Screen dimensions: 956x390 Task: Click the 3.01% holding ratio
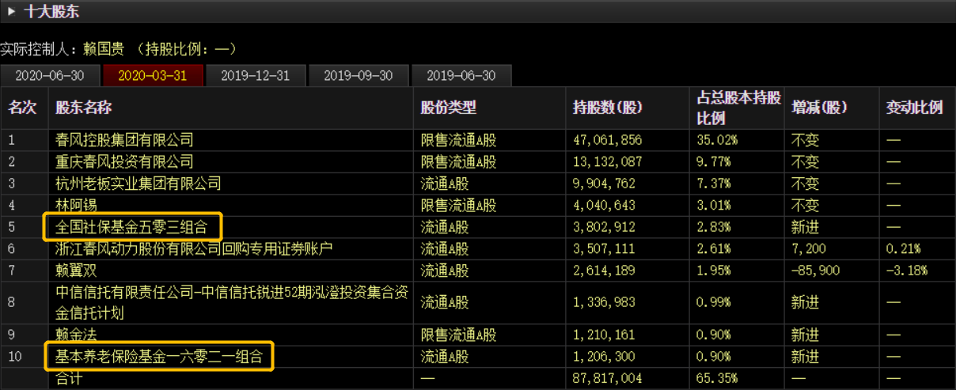click(714, 206)
